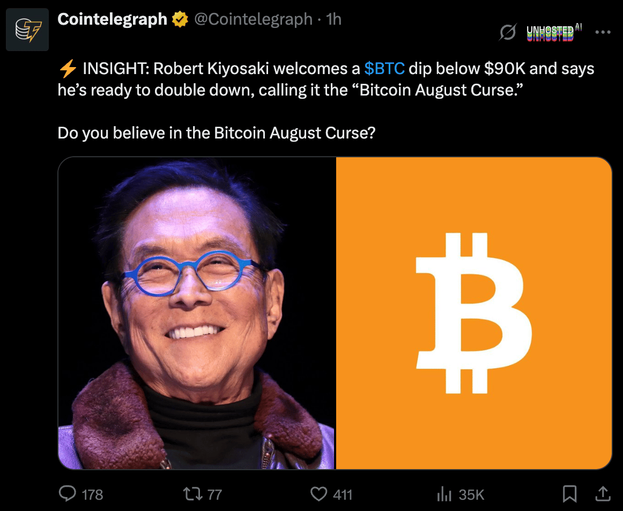The height and width of the screenshot is (511, 623).
Task: View post analytics bar chart icon
Action: point(444,495)
